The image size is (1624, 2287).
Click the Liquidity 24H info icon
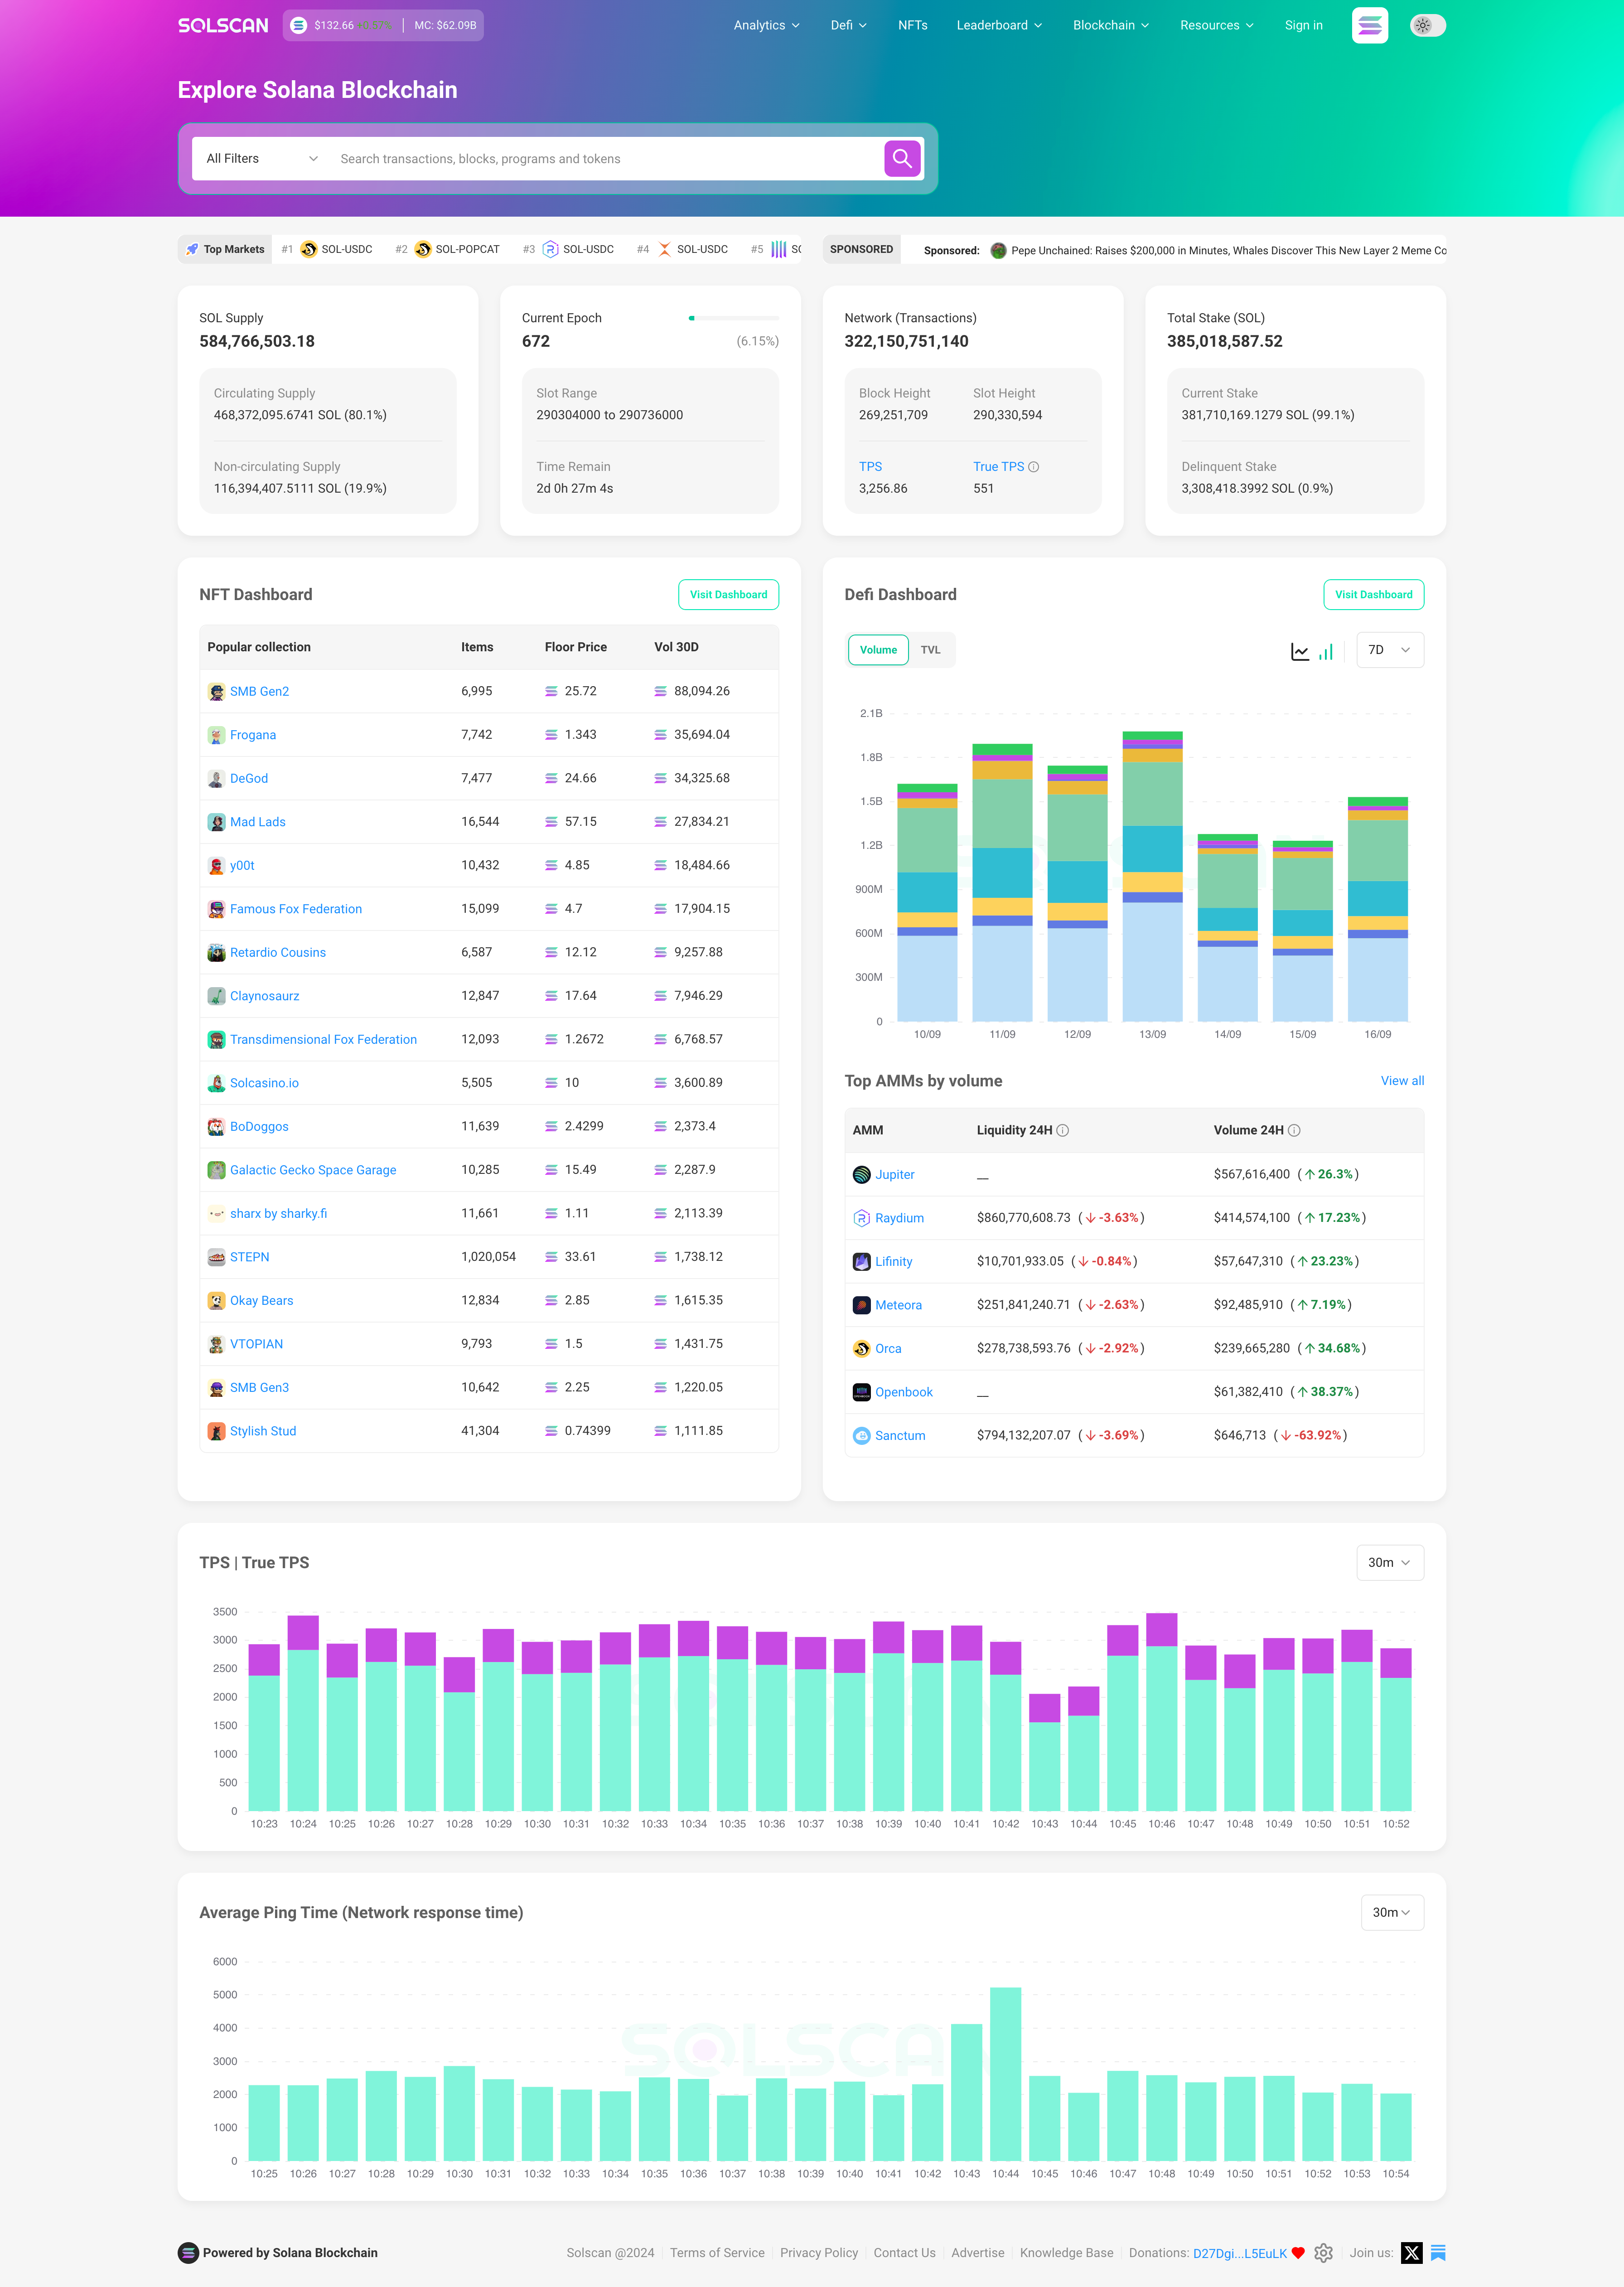[x=1063, y=1130]
